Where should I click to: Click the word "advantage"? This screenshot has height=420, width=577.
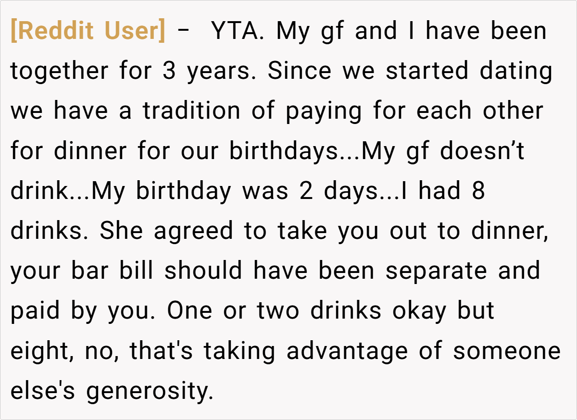coord(347,351)
